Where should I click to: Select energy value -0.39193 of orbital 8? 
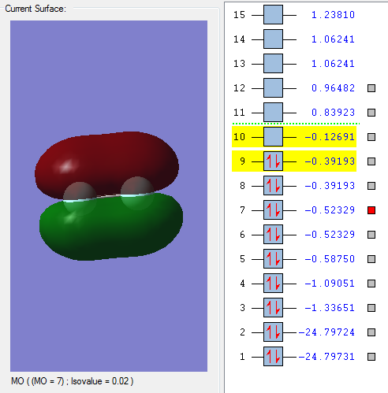(330, 186)
